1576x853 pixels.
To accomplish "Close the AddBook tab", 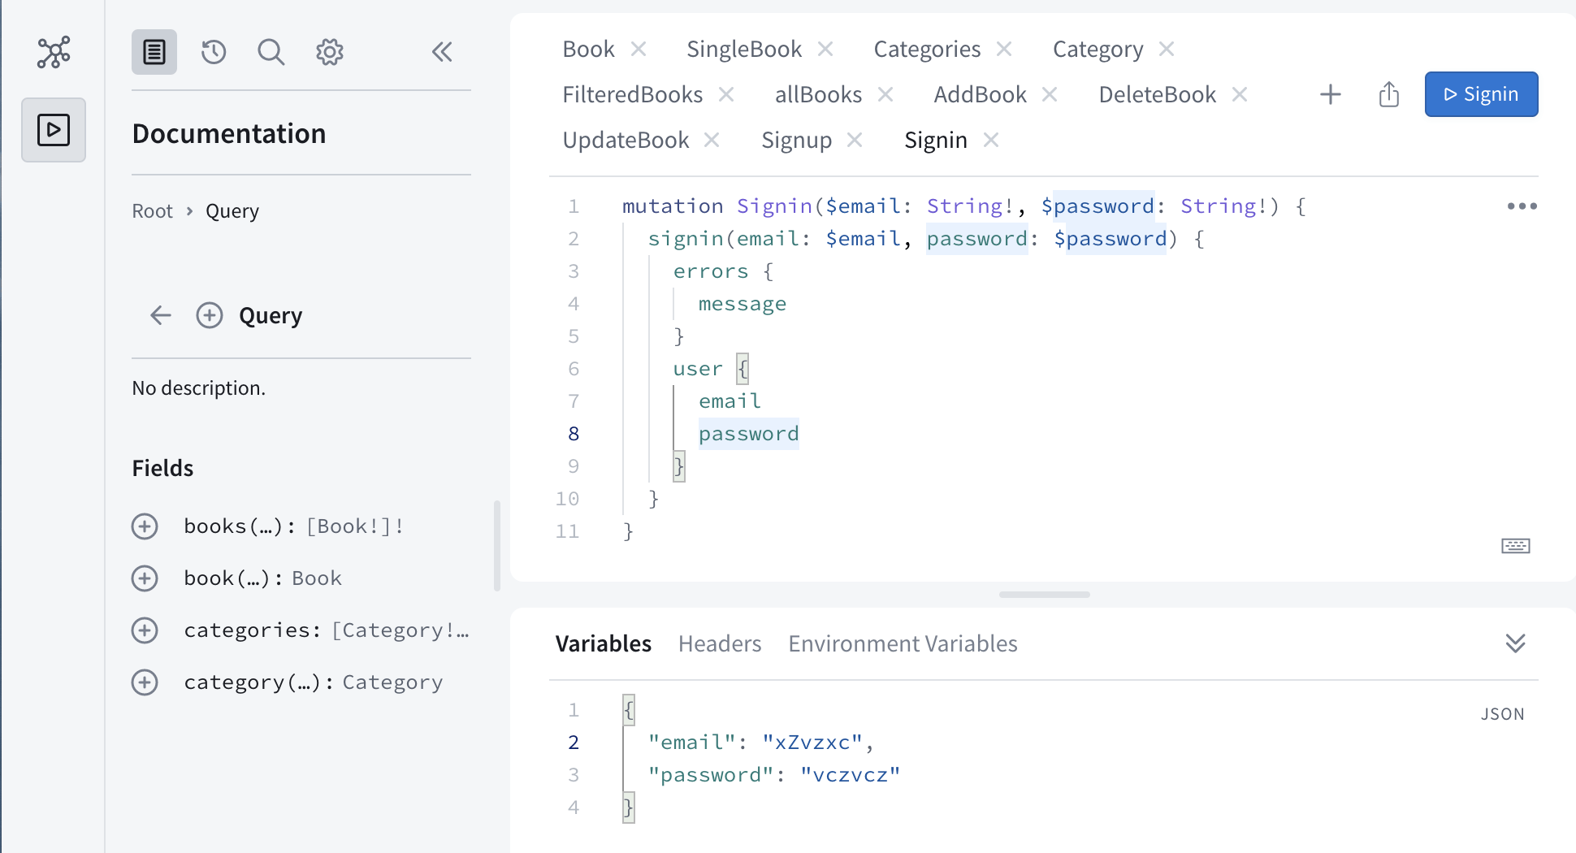I will [1050, 95].
